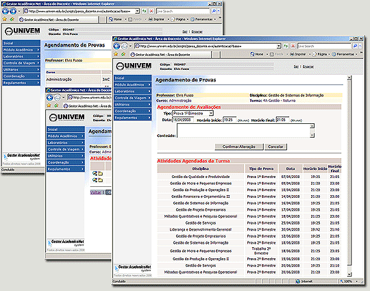Image resolution: width=370 pixels, height=291 pixels.
Task: Click the Live Search box in front window
Action: tap(325, 46)
